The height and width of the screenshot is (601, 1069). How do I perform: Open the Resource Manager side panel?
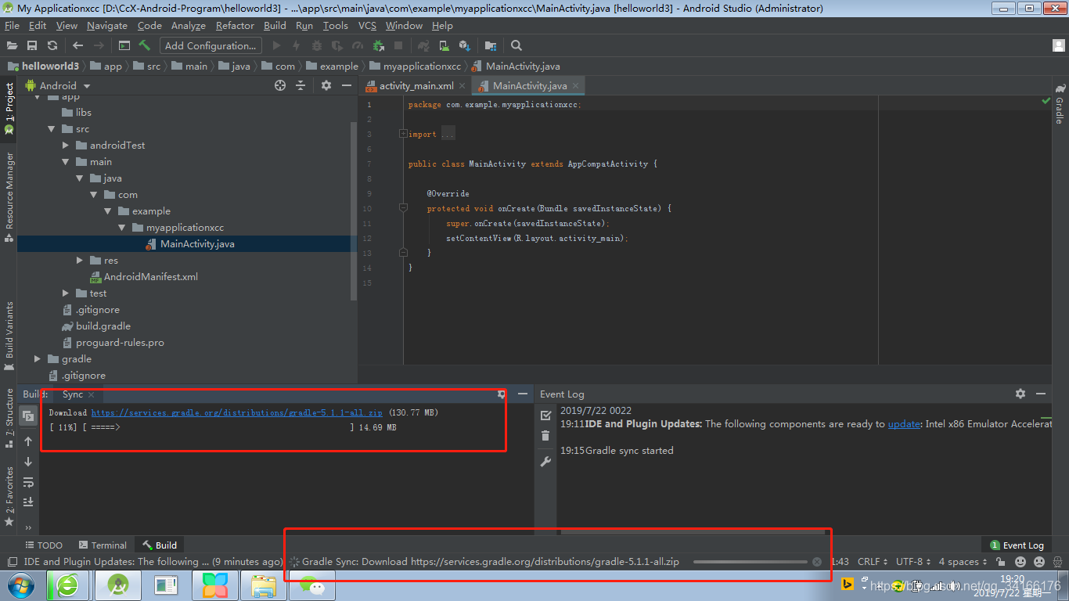pos(9,197)
